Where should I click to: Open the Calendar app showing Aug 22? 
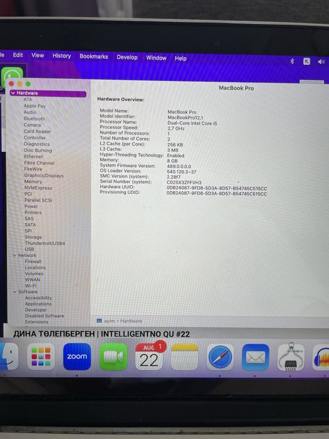coord(149,357)
